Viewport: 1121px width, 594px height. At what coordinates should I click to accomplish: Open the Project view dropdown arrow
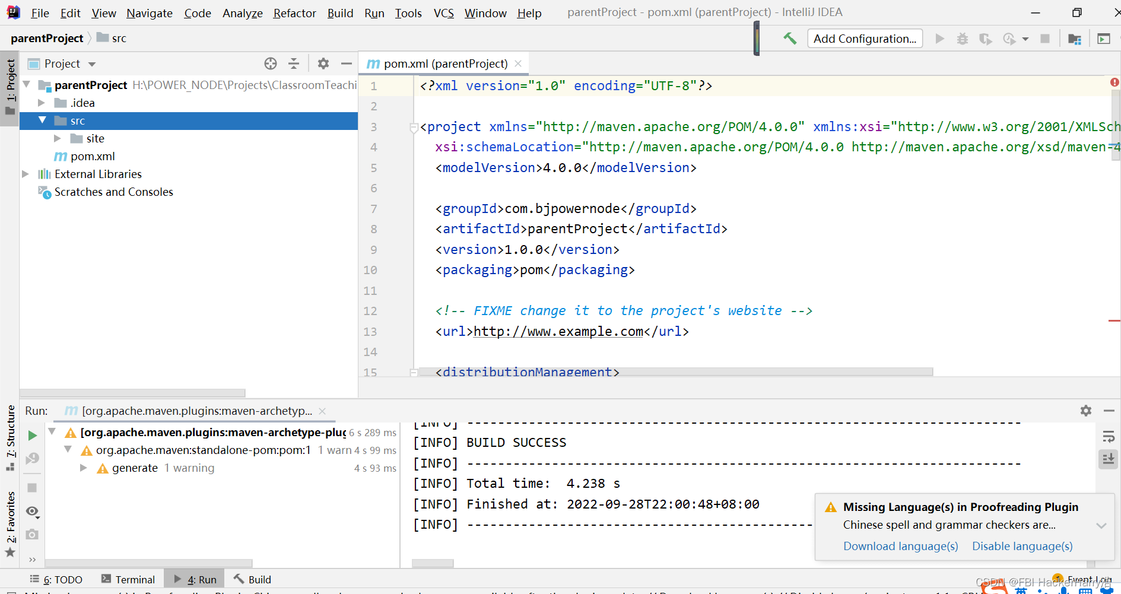[x=92, y=64]
